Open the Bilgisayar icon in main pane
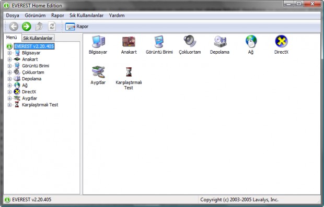The height and width of the screenshot is (207, 324). (x=98, y=42)
